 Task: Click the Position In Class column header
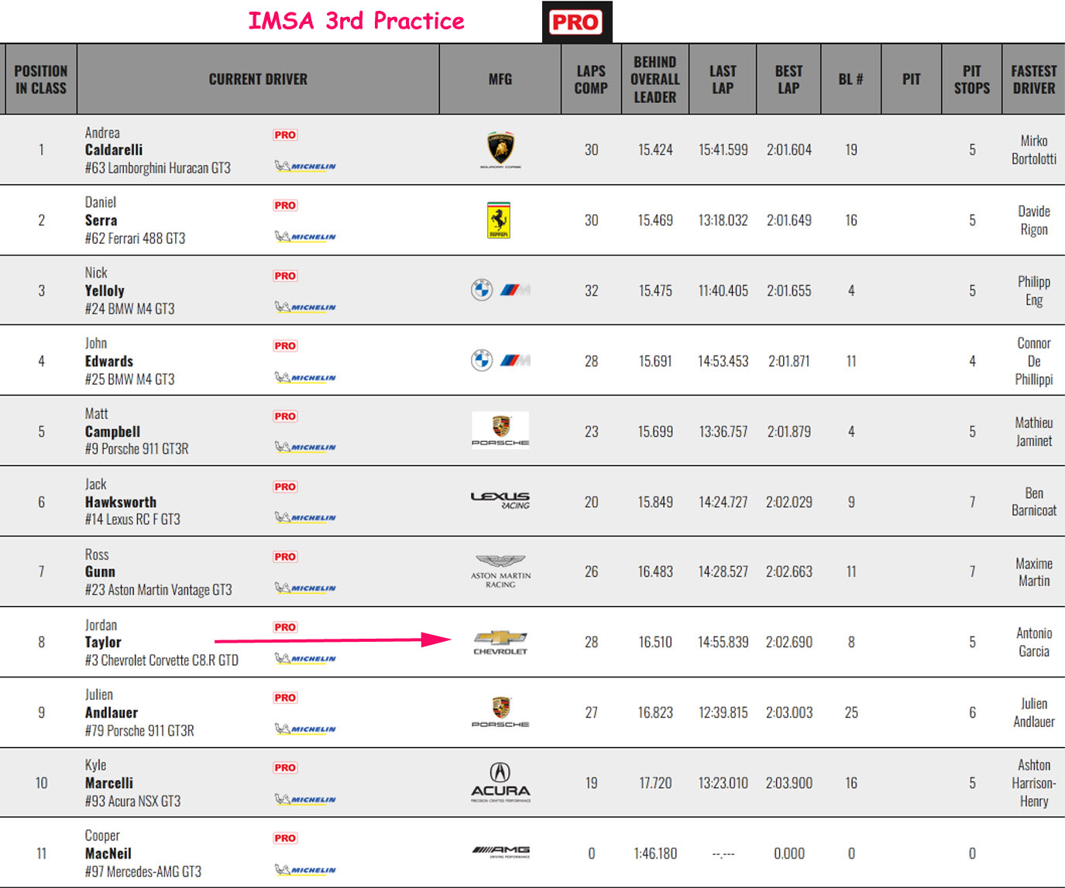click(41, 79)
